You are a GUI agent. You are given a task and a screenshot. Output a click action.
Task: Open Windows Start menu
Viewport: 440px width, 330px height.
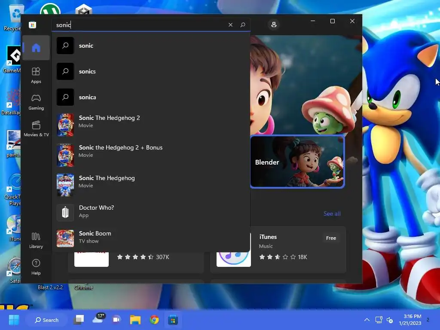point(14,320)
